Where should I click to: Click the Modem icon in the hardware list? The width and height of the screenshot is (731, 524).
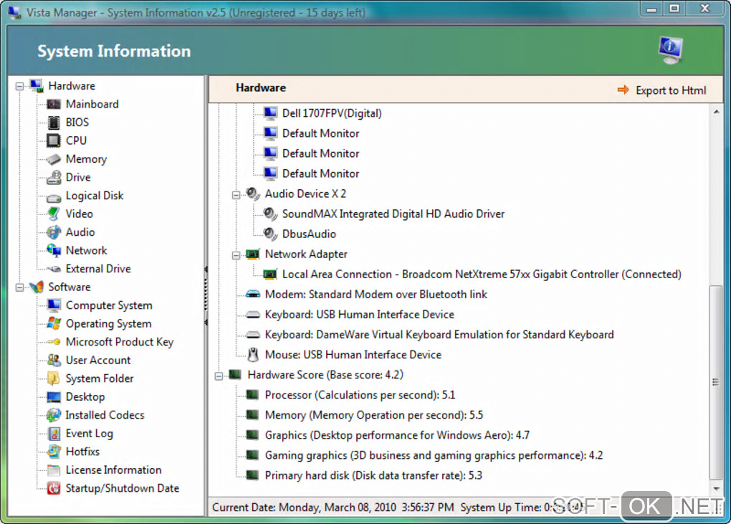(253, 294)
